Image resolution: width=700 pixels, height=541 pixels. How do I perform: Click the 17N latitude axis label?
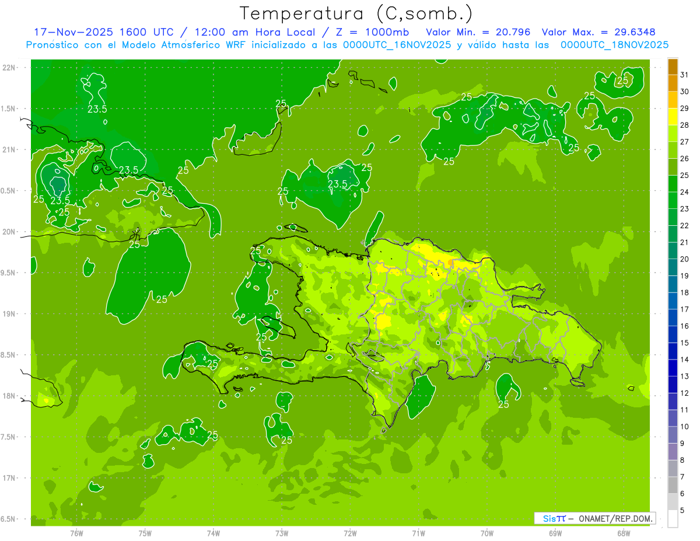(x=10, y=478)
